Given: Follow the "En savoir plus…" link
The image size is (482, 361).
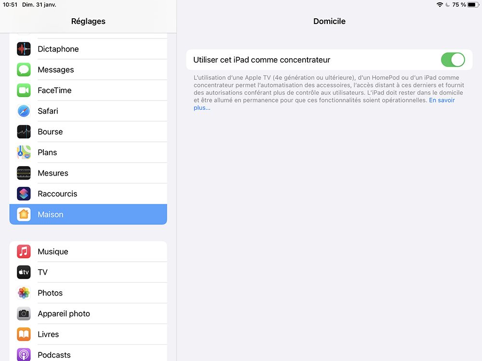Looking at the screenshot, I should point(442,101).
